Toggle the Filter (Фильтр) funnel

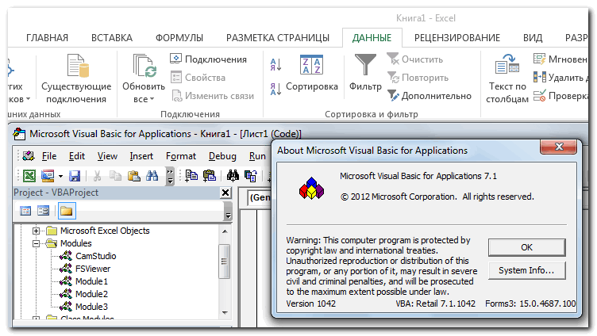(365, 72)
